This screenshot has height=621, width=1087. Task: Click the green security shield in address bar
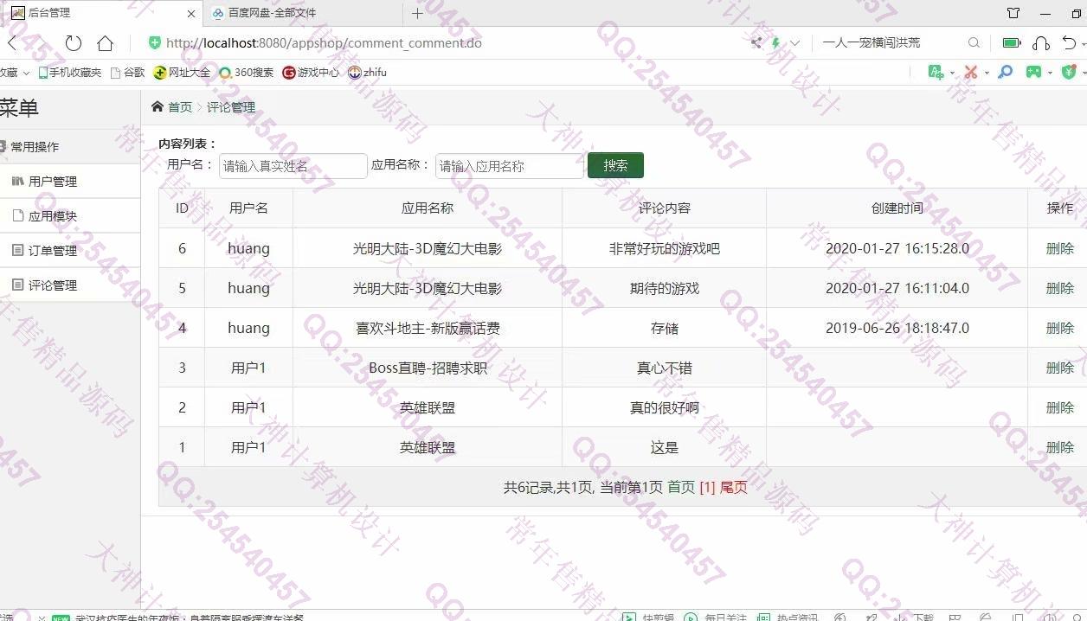pos(155,43)
